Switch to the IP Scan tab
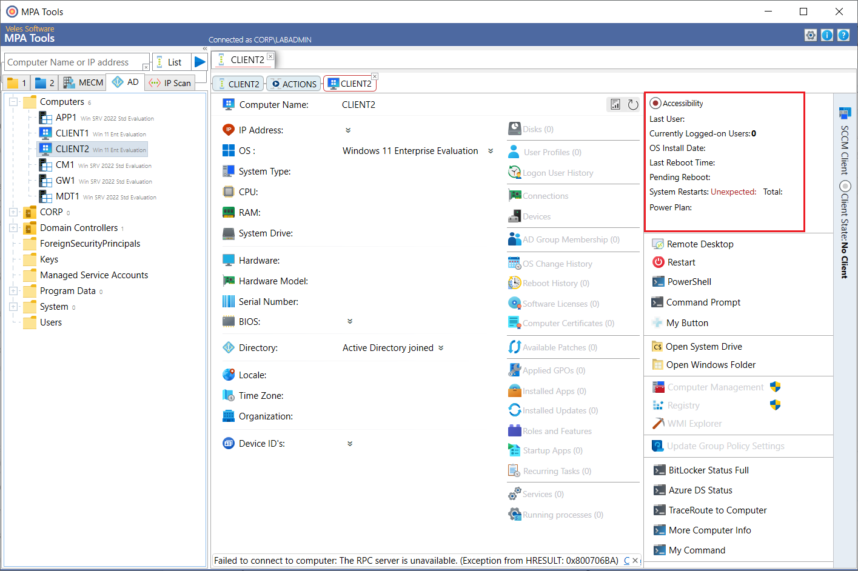The height and width of the screenshot is (571, 858). click(170, 83)
